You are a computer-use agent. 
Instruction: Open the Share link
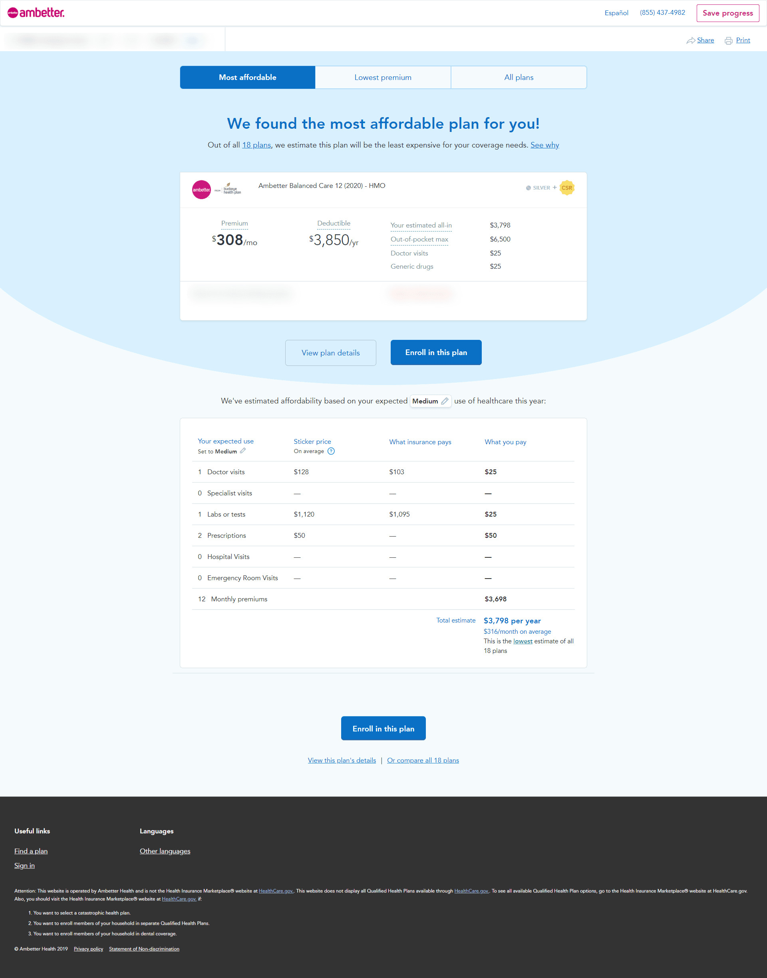705,40
